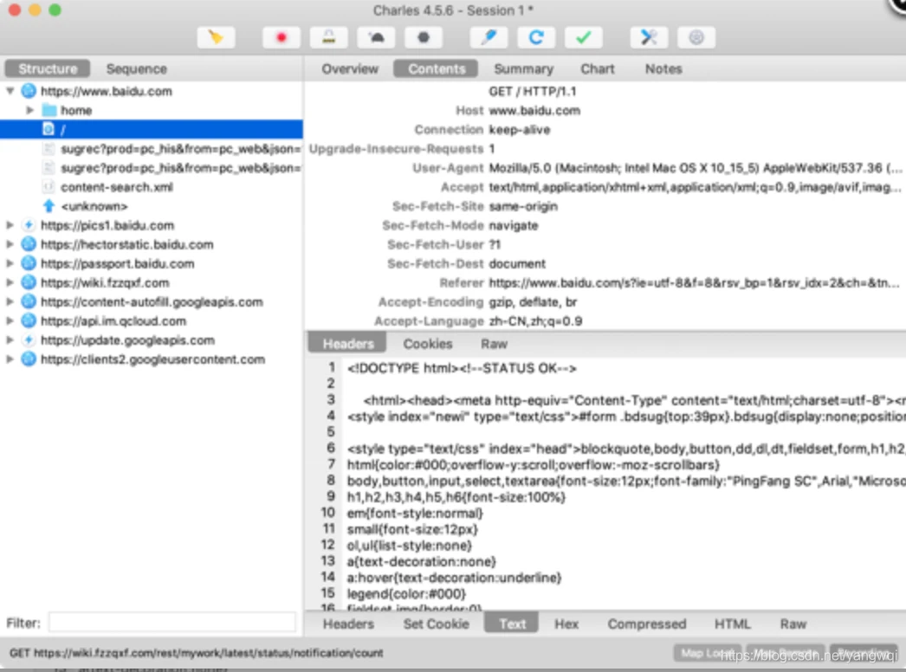Select the content-search.xml request
Viewport: 906px width, 672px height.
152,187
